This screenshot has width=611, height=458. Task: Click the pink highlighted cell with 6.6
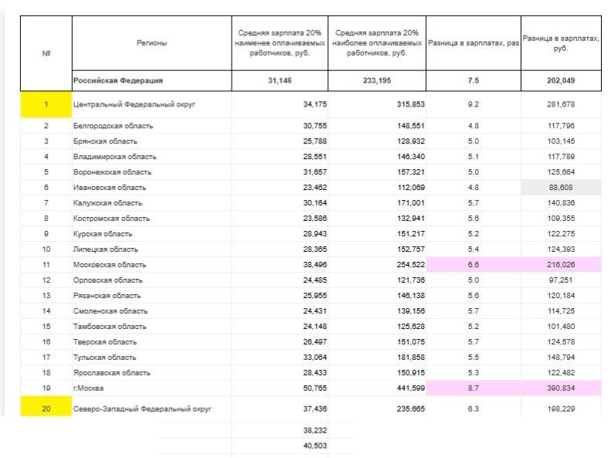point(473,264)
